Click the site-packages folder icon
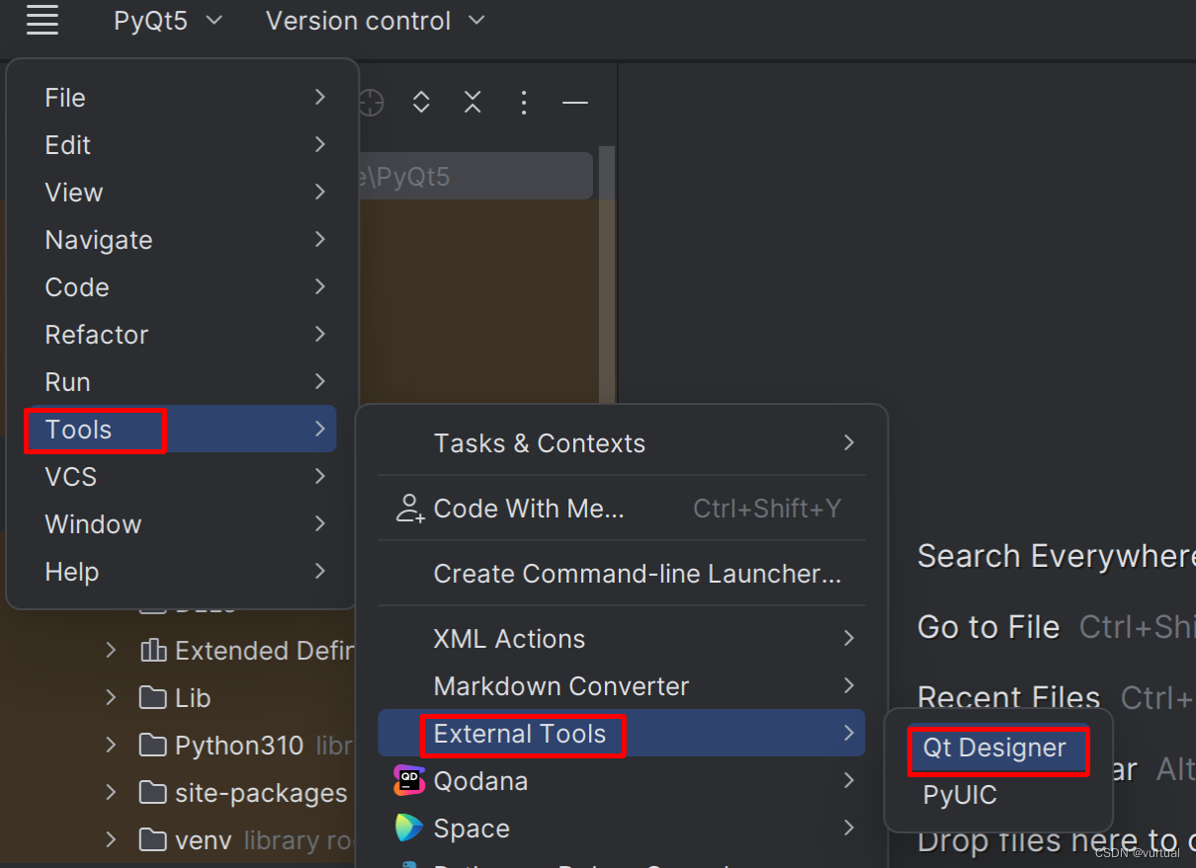The image size is (1196, 868). coord(152,793)
